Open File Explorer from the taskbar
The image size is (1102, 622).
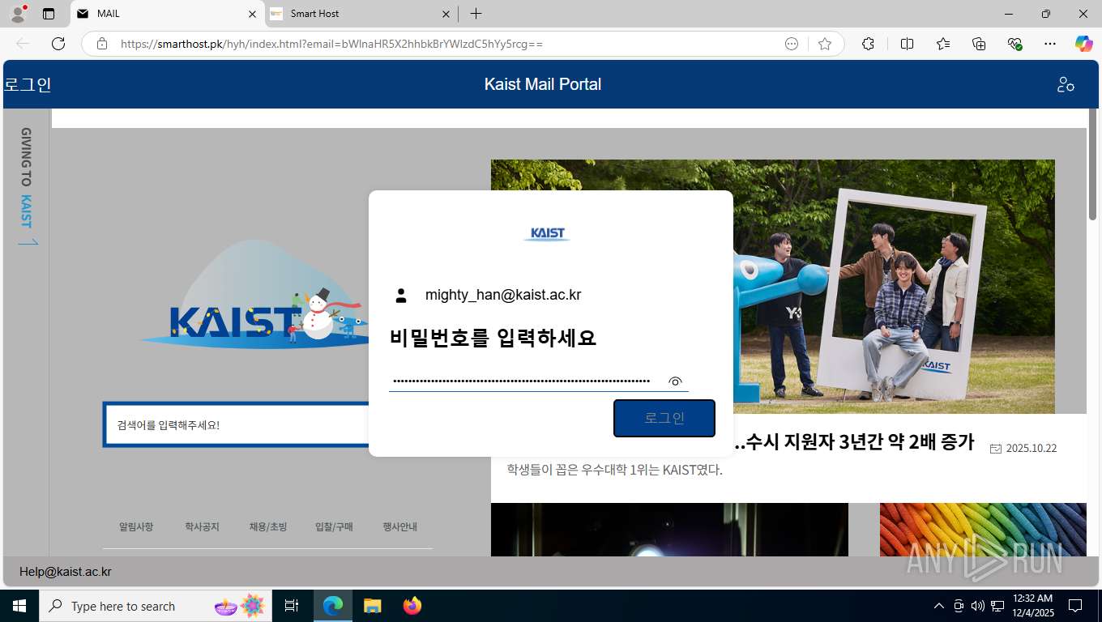pos(373,606)
